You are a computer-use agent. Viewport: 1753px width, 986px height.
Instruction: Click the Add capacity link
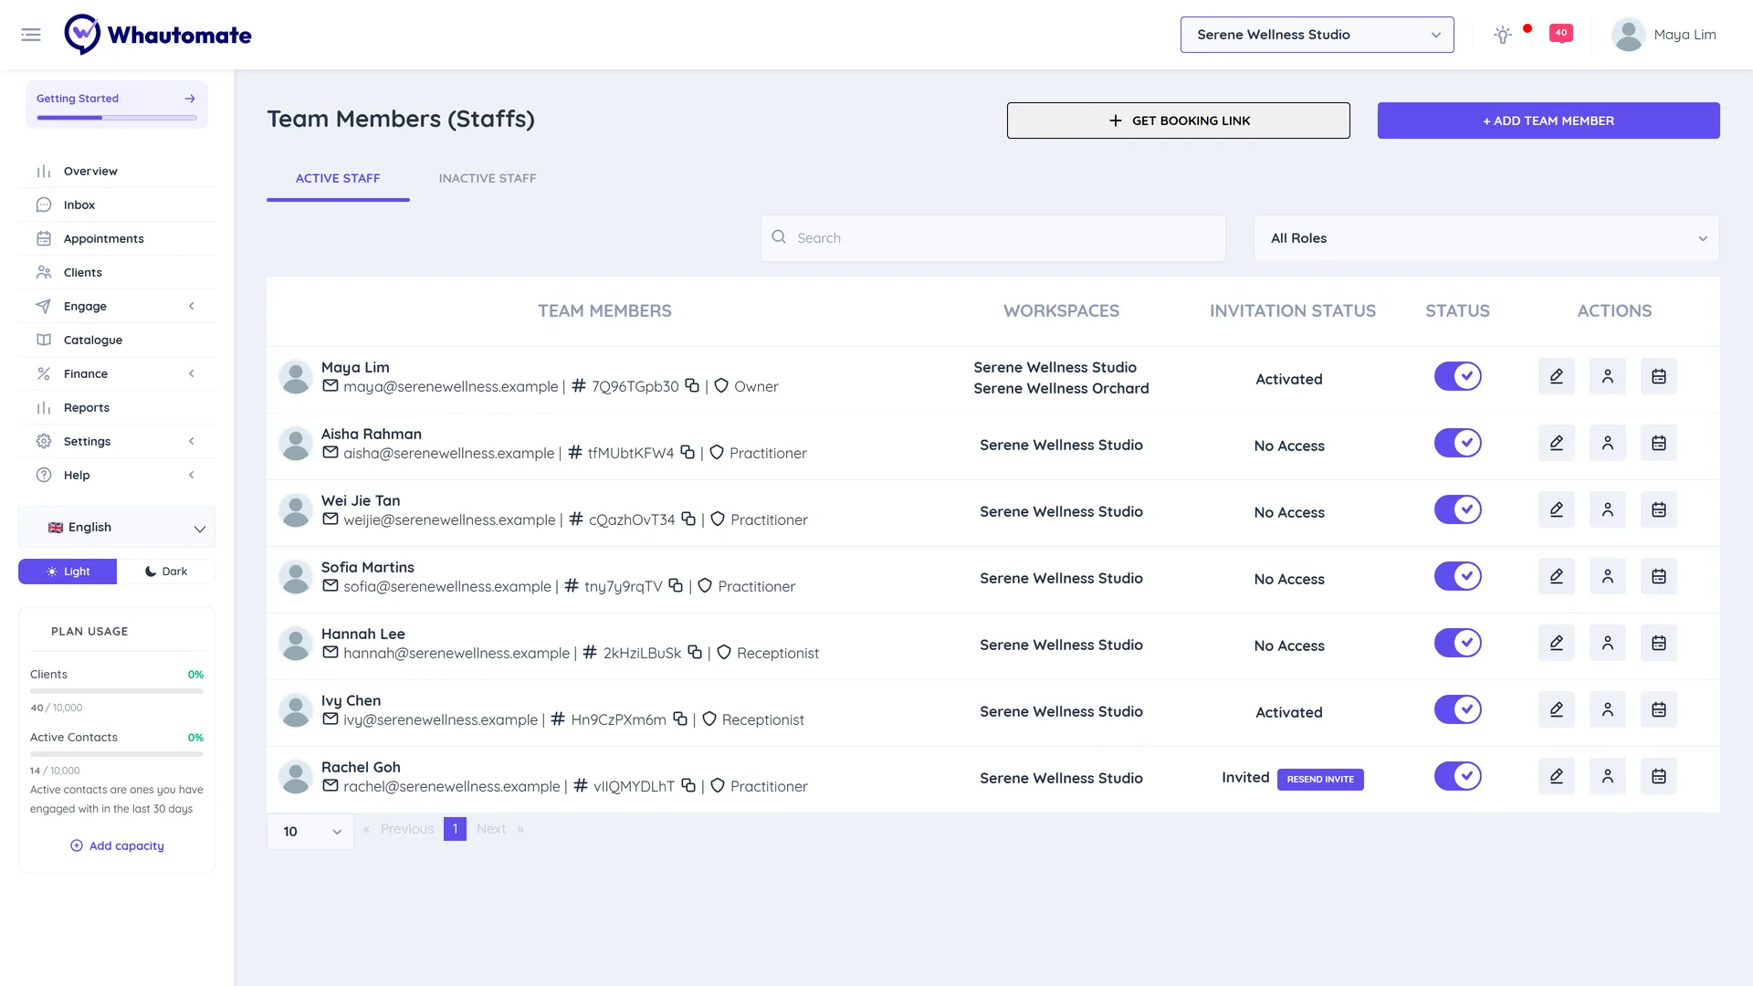[117, 845]
